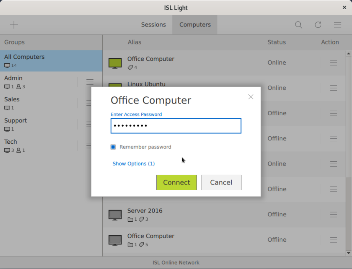
Task: Open the main hamburger menu in the toolbar
Action: pyautogui.click(x=338, y=25)
